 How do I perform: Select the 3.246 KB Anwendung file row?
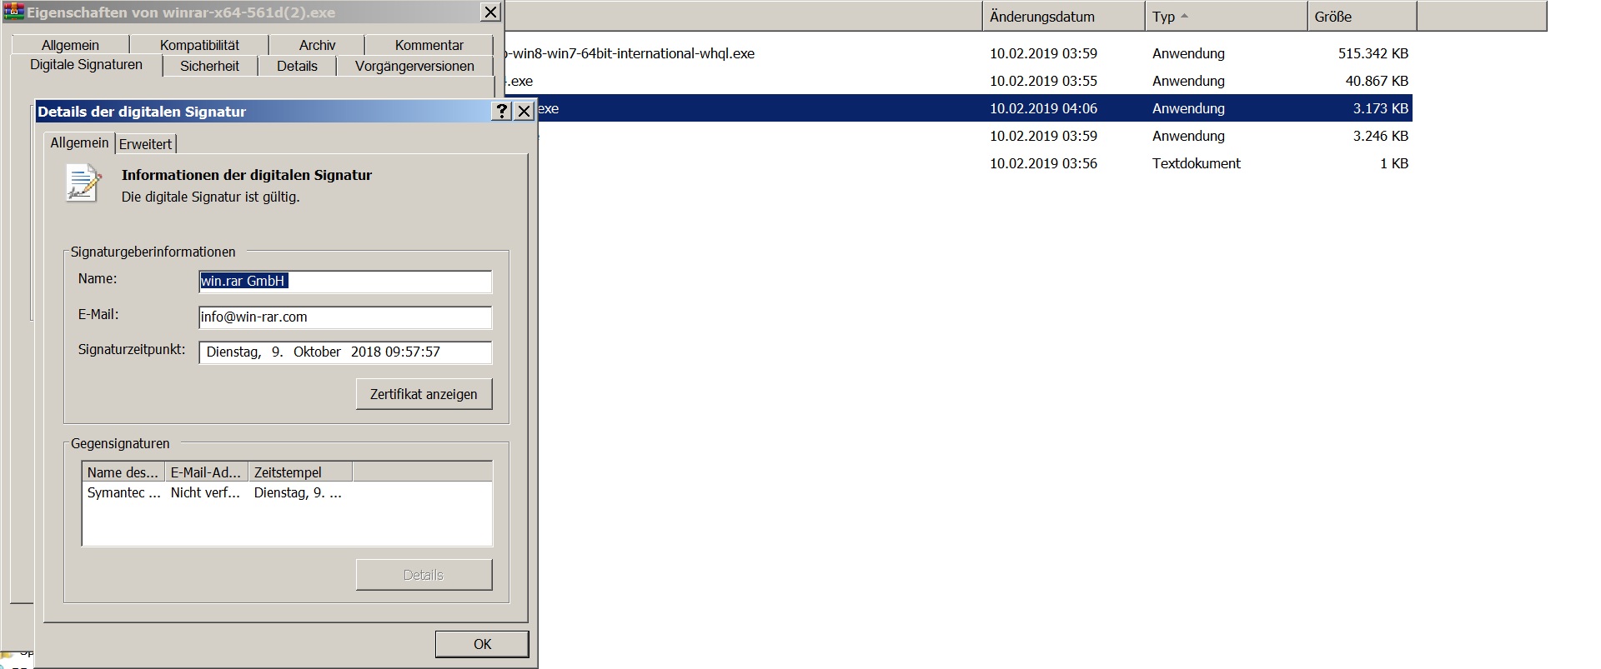974,136
